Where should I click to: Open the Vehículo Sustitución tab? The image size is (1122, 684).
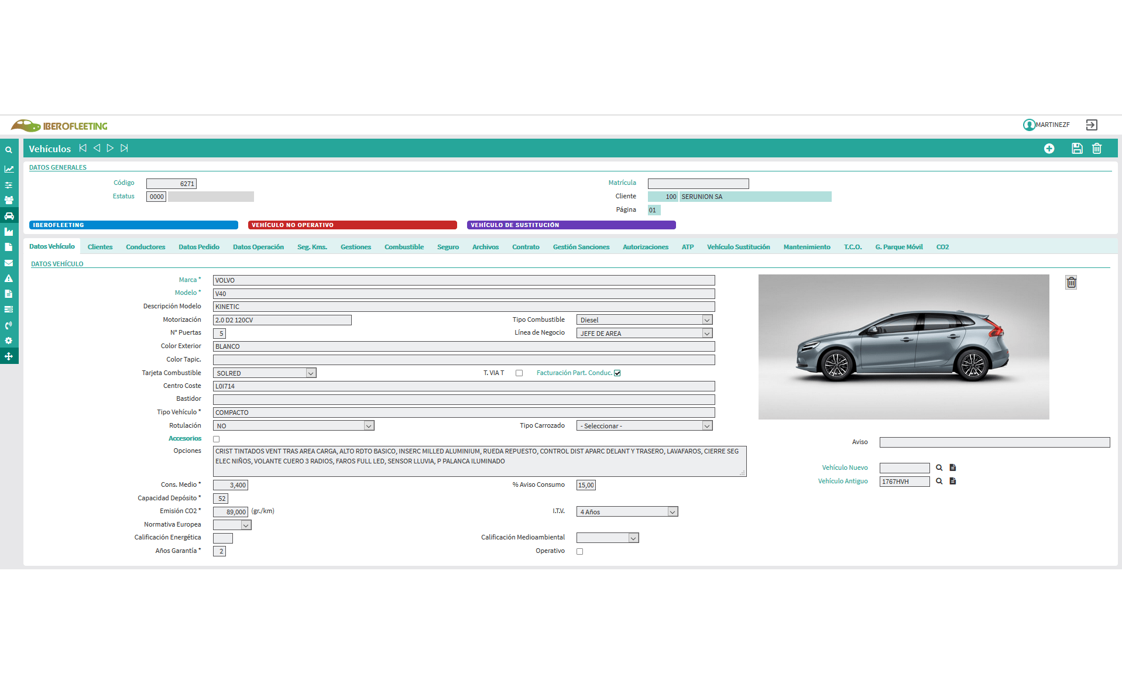(x=739, y=247)
